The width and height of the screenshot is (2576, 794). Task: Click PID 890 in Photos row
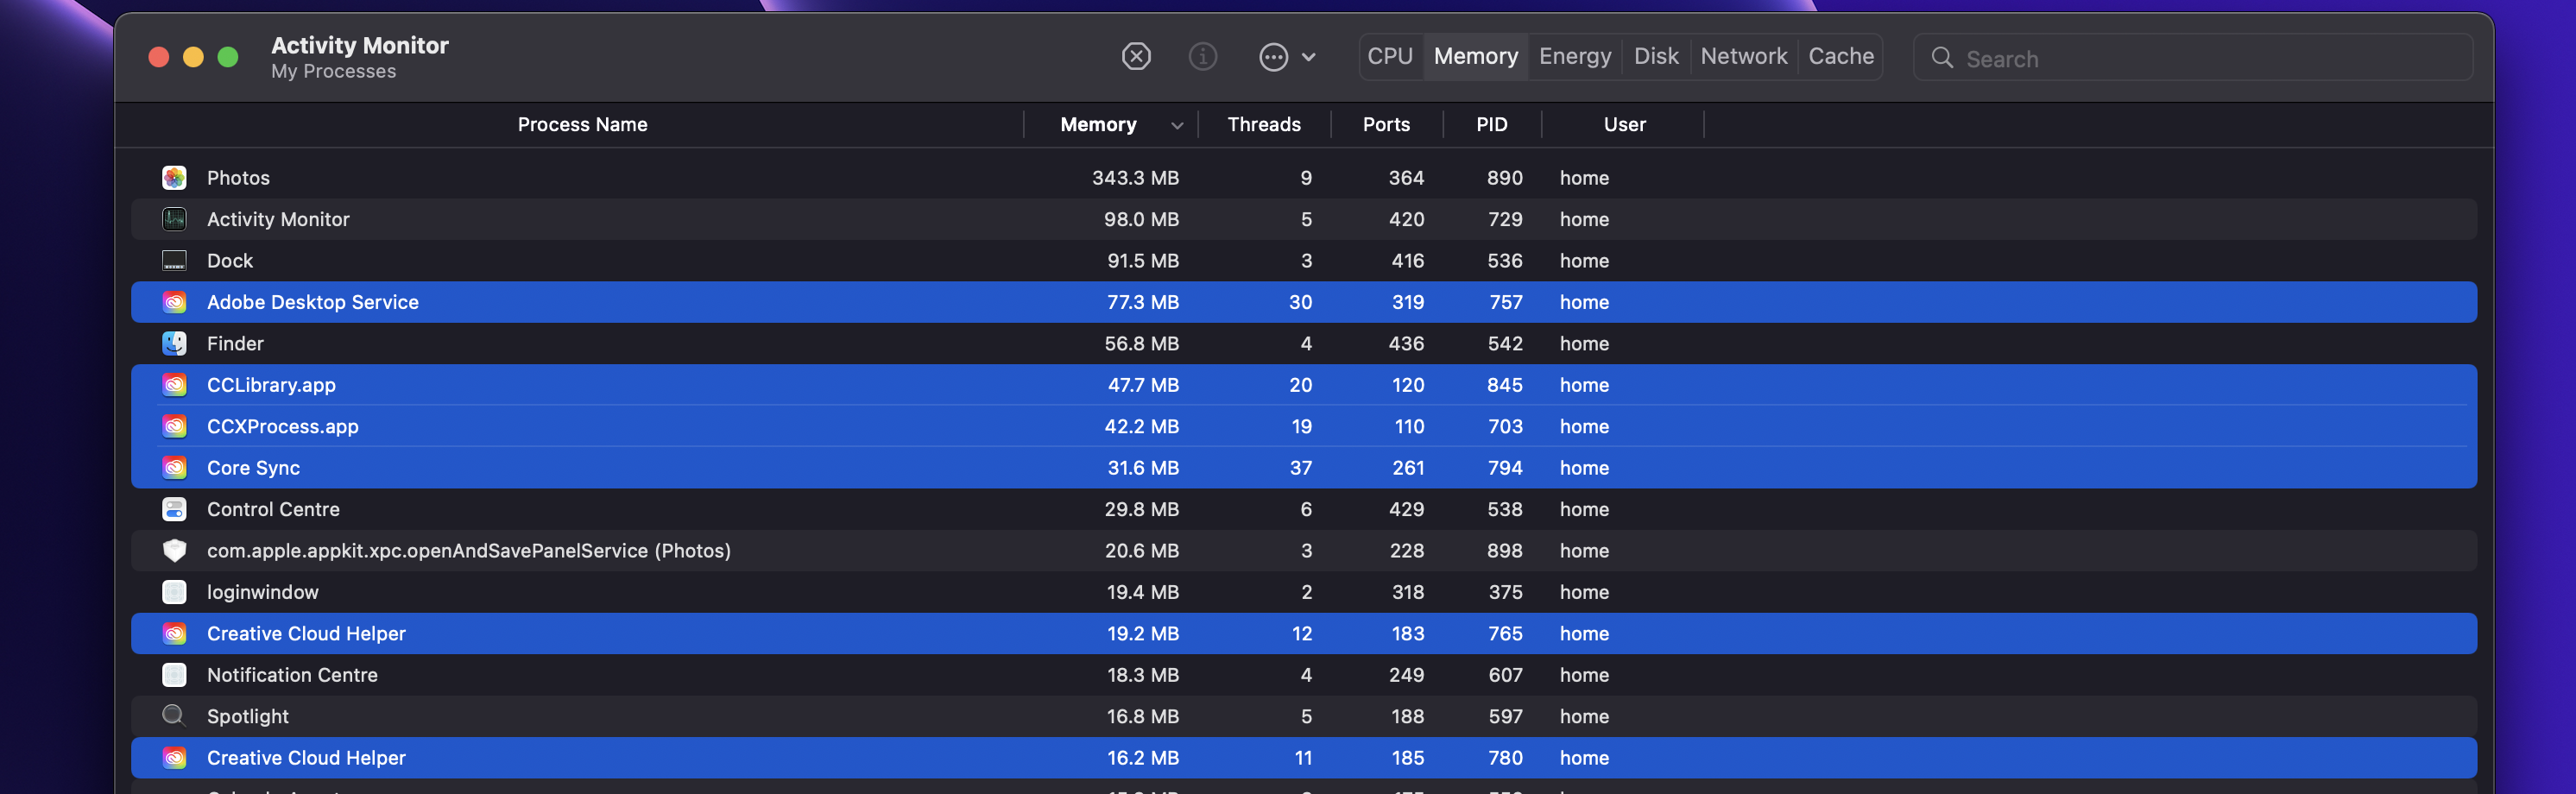[x=1504, y=178]
